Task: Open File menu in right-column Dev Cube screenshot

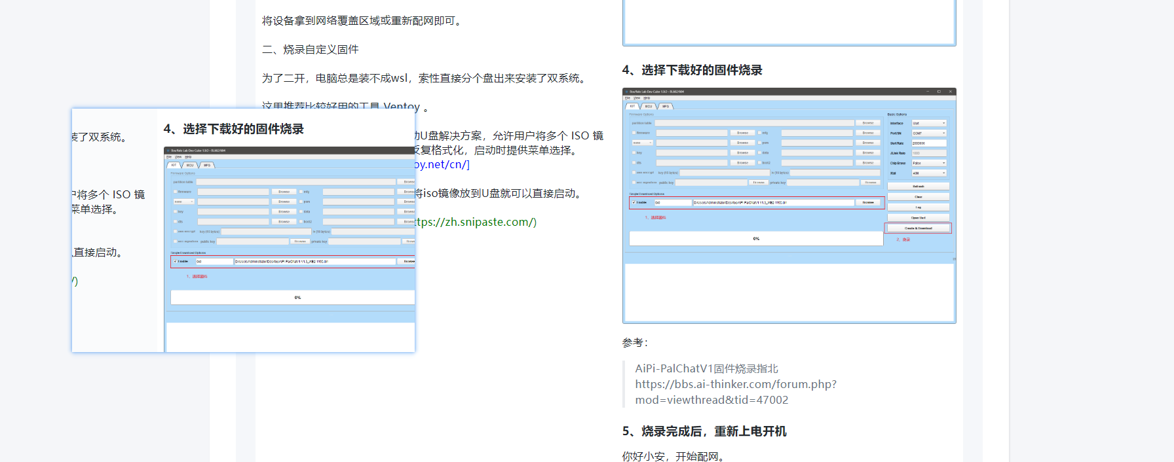Action: (x=628, y=98)
